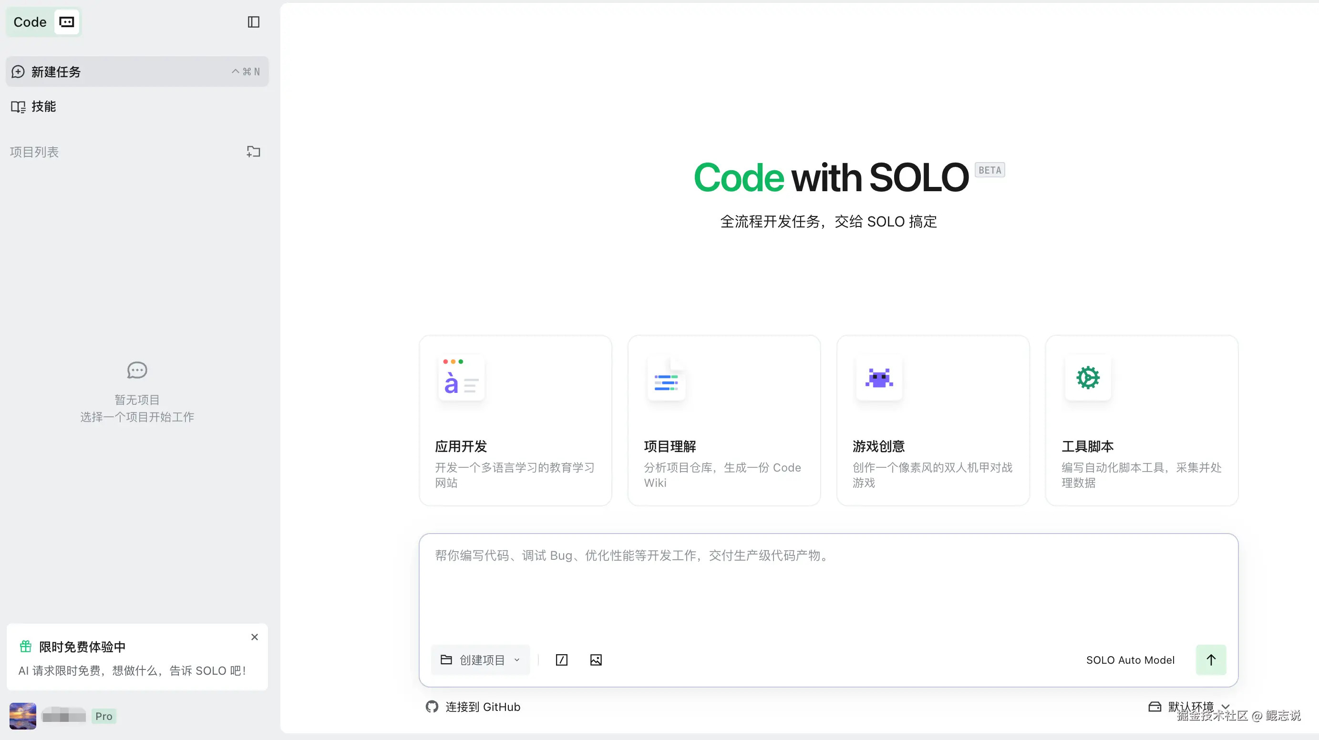The height and width of the screenshot is (740, 1319).
Task: Select the 项目理解 suggestion card
Action: coord(723,421)
